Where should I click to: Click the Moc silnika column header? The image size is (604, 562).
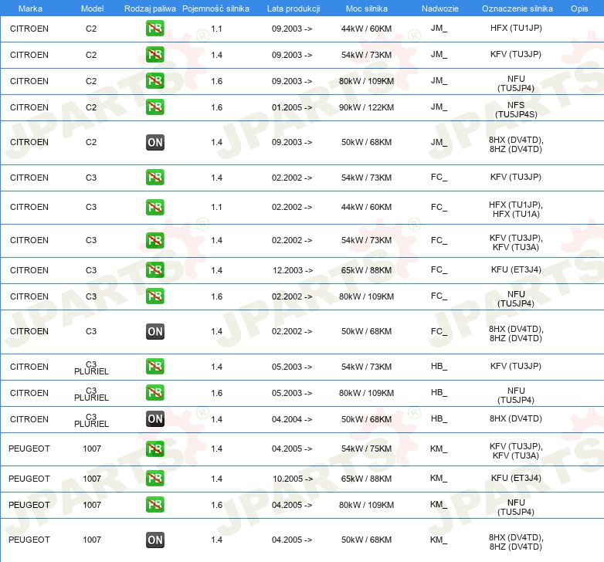click(366, 8)
